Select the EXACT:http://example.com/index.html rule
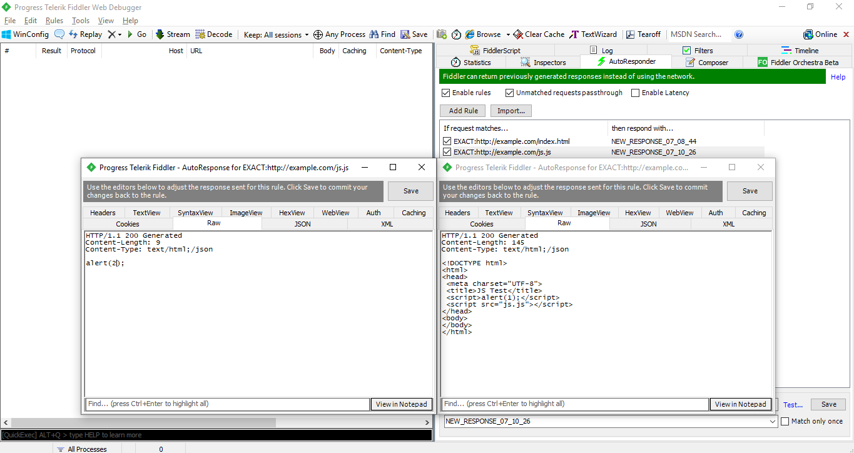This screenshot has height=453, width=854. pos(512,141)
